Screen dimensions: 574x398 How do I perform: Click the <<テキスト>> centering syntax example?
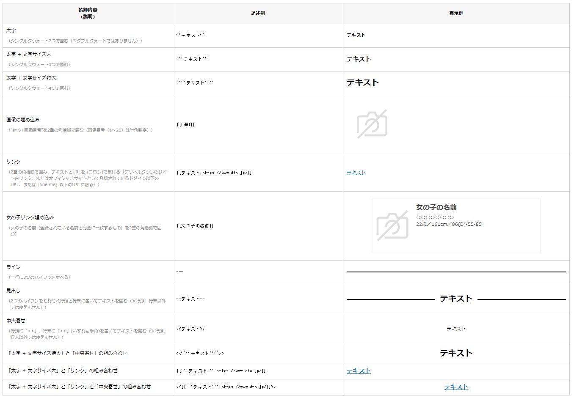(190, 329)
